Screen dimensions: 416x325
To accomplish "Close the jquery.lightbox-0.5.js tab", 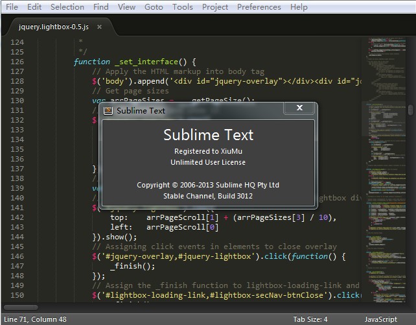I will point(99,27).
